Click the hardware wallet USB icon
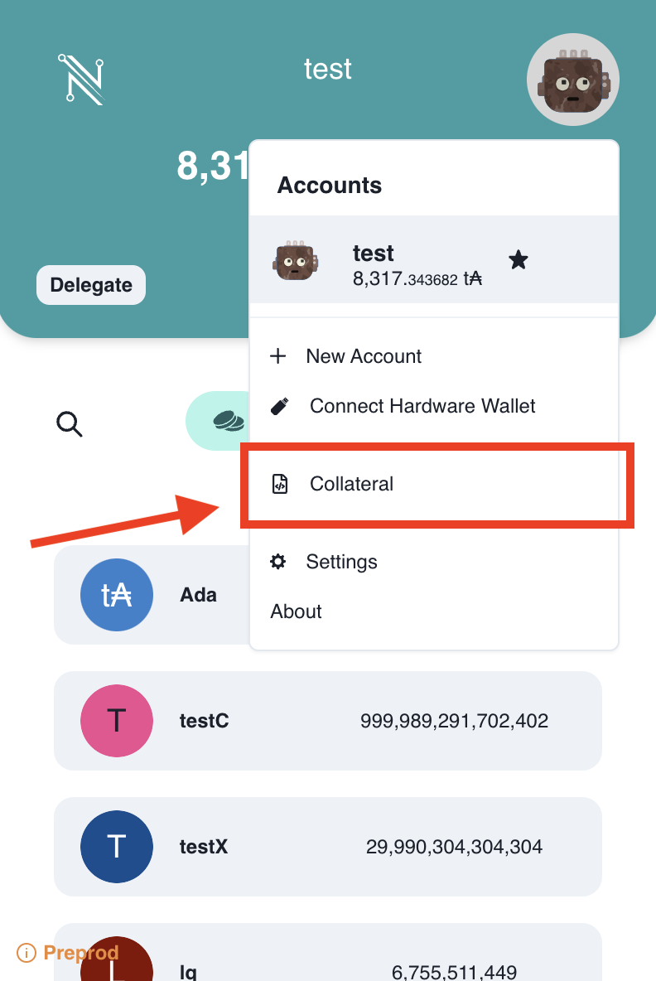Image resolution: width=656 pixels, height=981 pixels. pos(280,406)
